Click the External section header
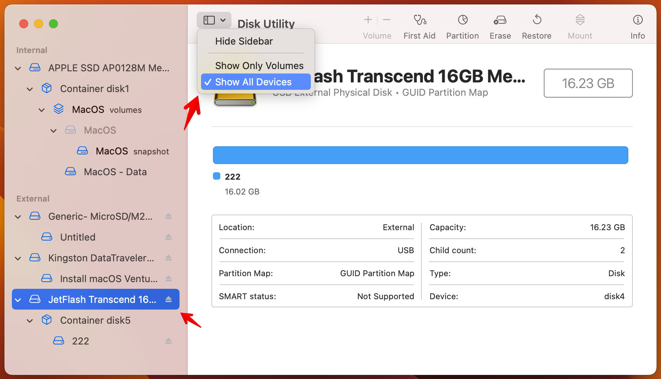This screenshot has height=379, width=661. pos(33,199)
